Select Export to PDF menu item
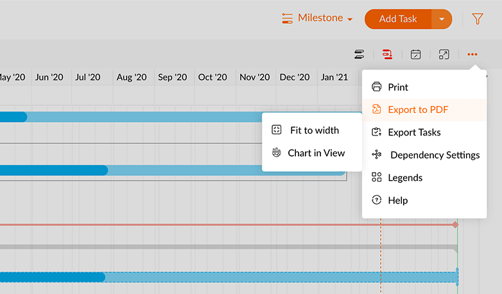The width and height of the screenshot is (502, 294). click(418, 110)
